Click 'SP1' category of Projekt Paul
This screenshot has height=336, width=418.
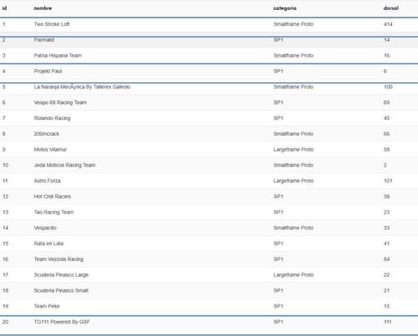(278, 71)
